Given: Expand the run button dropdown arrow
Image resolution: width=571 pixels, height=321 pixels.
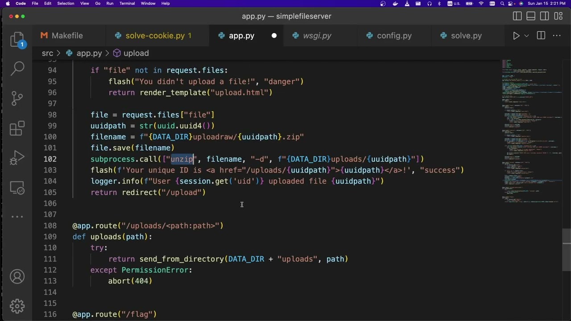Looking at the screenshot, I should click(x=527, y=36).
